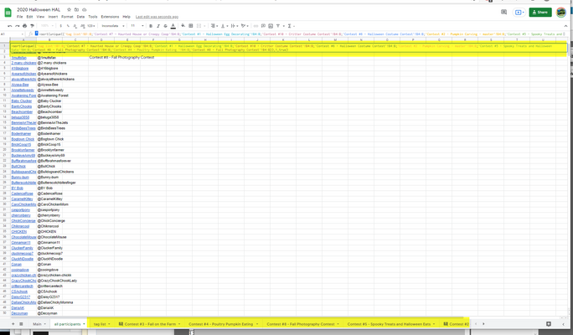Viewport: 573px width, 335px height.
Task: Open the Extensions menu
Action: coord(110,17)
